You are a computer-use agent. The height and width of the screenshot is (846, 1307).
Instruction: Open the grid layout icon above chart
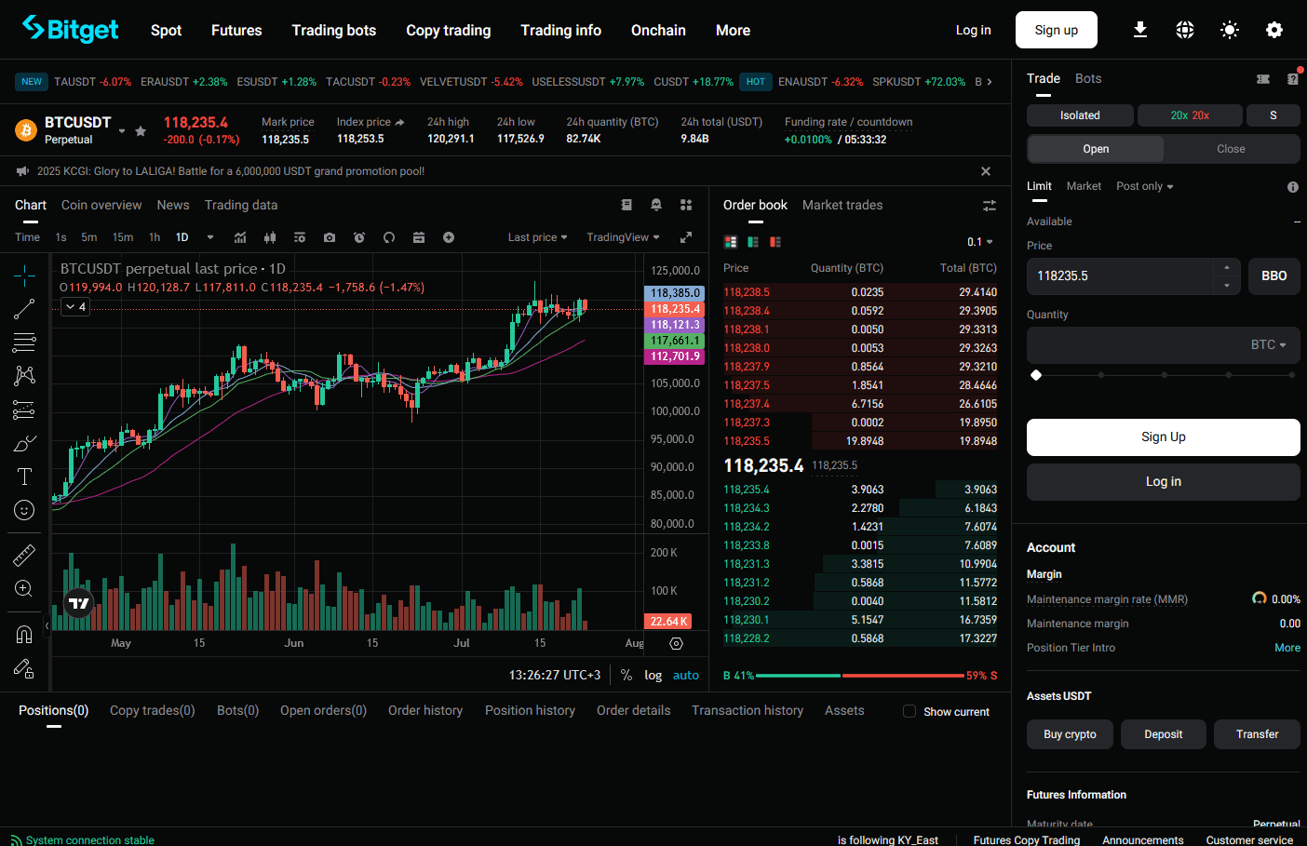[686, 205]
